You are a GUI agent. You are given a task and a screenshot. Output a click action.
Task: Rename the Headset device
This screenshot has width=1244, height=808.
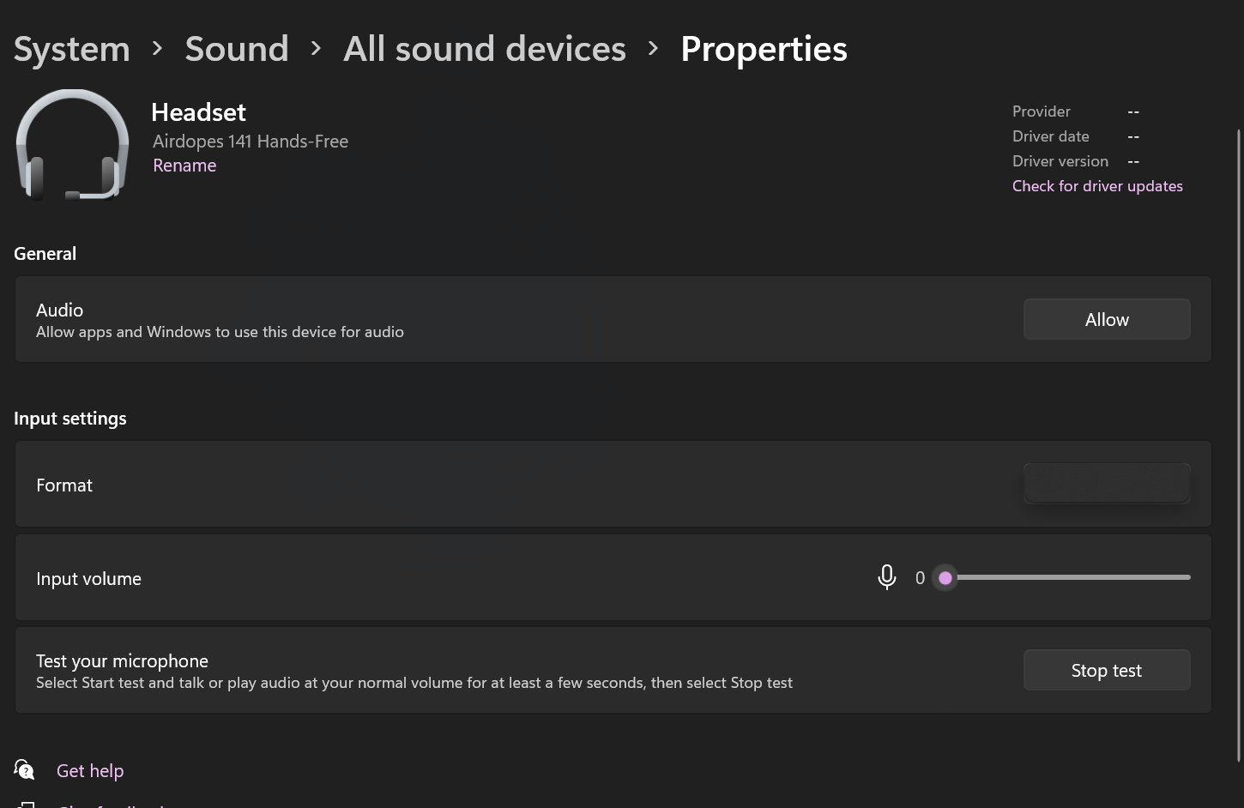coord(184,166)
